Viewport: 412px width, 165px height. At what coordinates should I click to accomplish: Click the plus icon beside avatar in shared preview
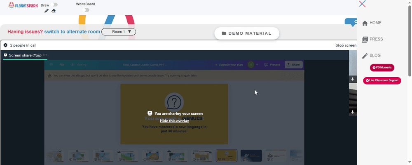pos(257,64)
